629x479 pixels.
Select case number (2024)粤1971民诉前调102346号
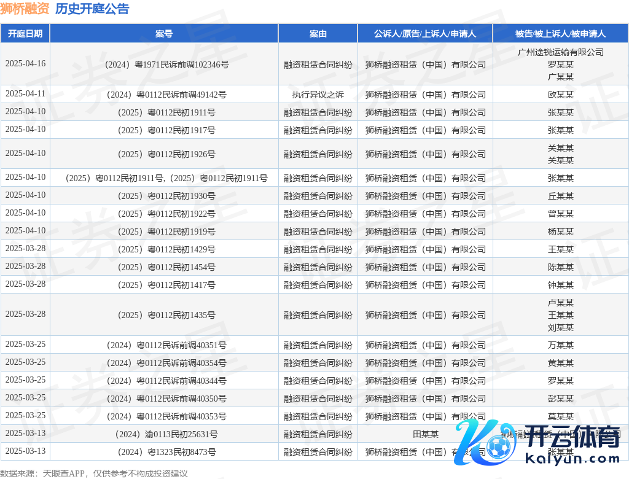click(x=164, y=64)
